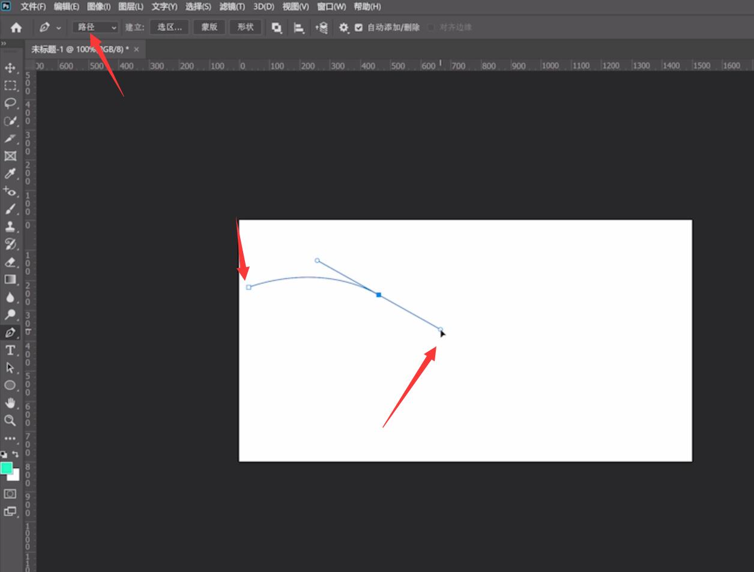Select the Hand tool

point(10,403)
